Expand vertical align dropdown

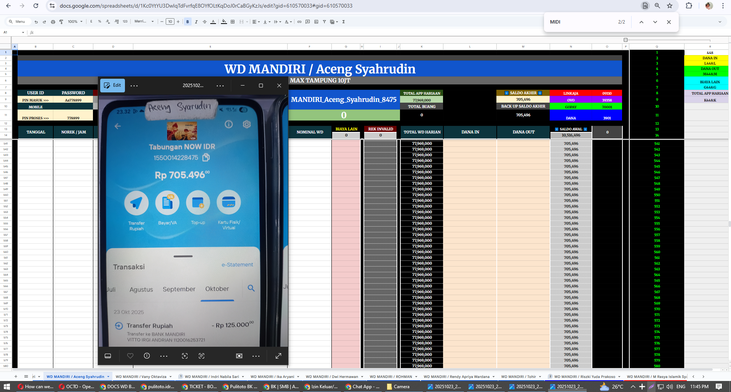click(x=267, y=22)
